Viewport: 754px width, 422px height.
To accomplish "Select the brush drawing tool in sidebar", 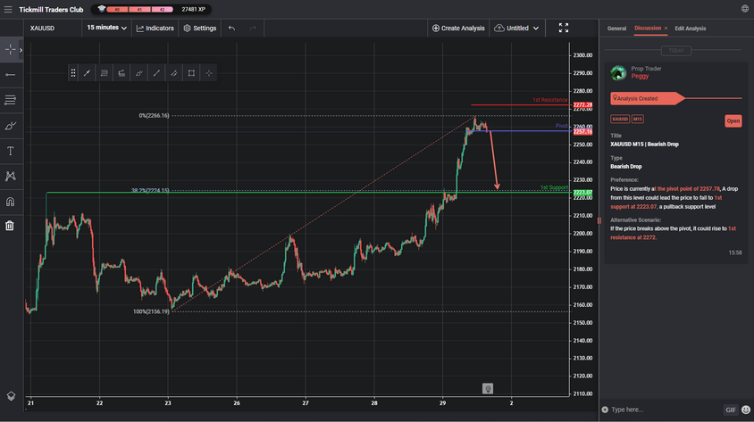I will click(x=10, y=126).
